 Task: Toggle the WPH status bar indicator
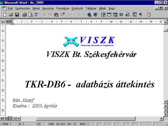[135, 124]
